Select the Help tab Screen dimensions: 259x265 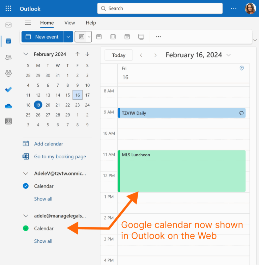pyautogui.click(x=91, y=23)
